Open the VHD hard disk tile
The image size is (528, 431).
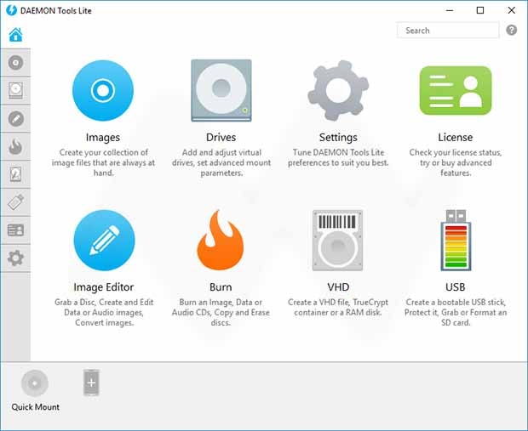(x=338, y=240)
